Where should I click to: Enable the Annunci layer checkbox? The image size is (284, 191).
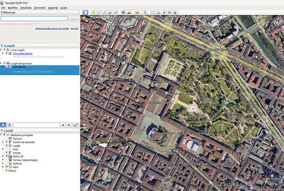7,139
